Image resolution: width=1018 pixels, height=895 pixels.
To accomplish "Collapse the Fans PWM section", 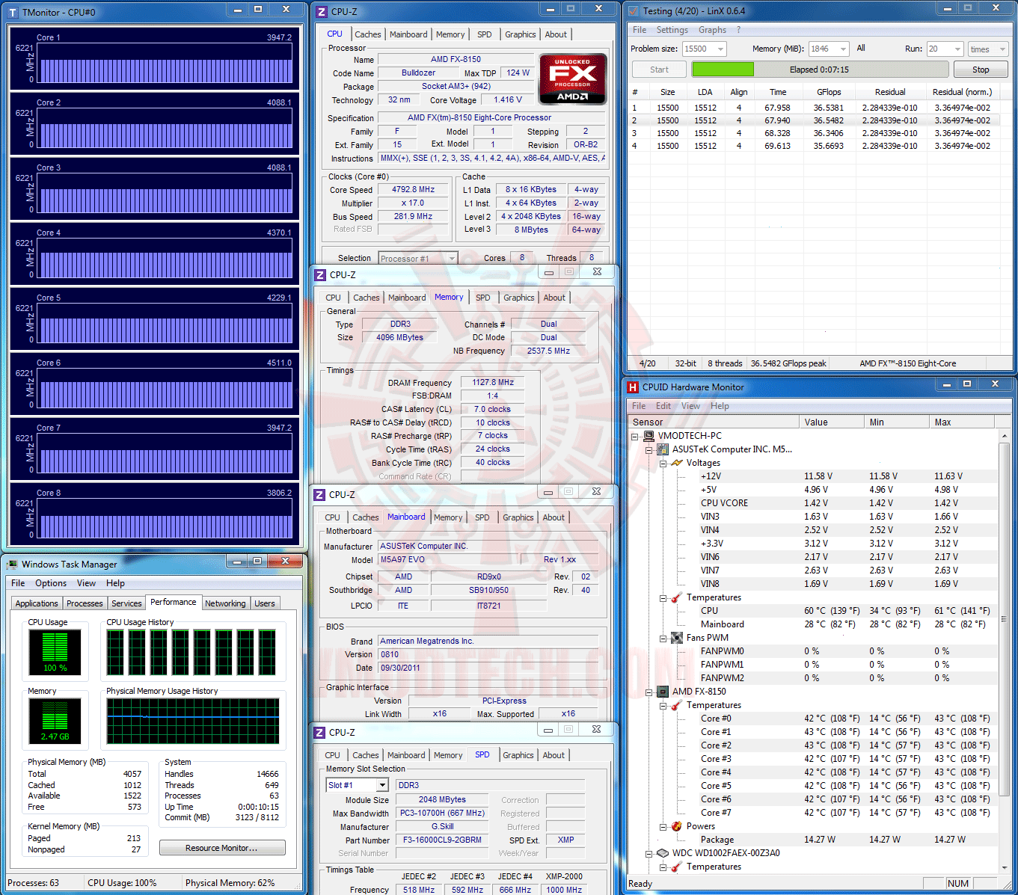I will coord(663,639).
